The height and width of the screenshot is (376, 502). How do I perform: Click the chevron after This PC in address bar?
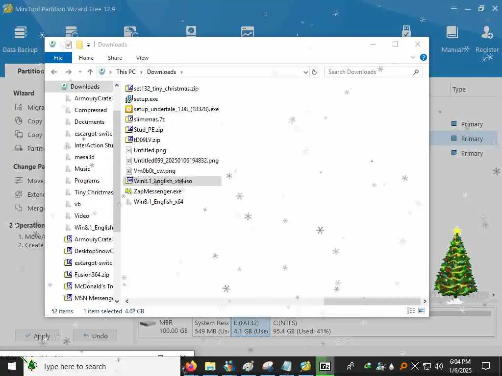pyautogui.click(x=141, y=72)
